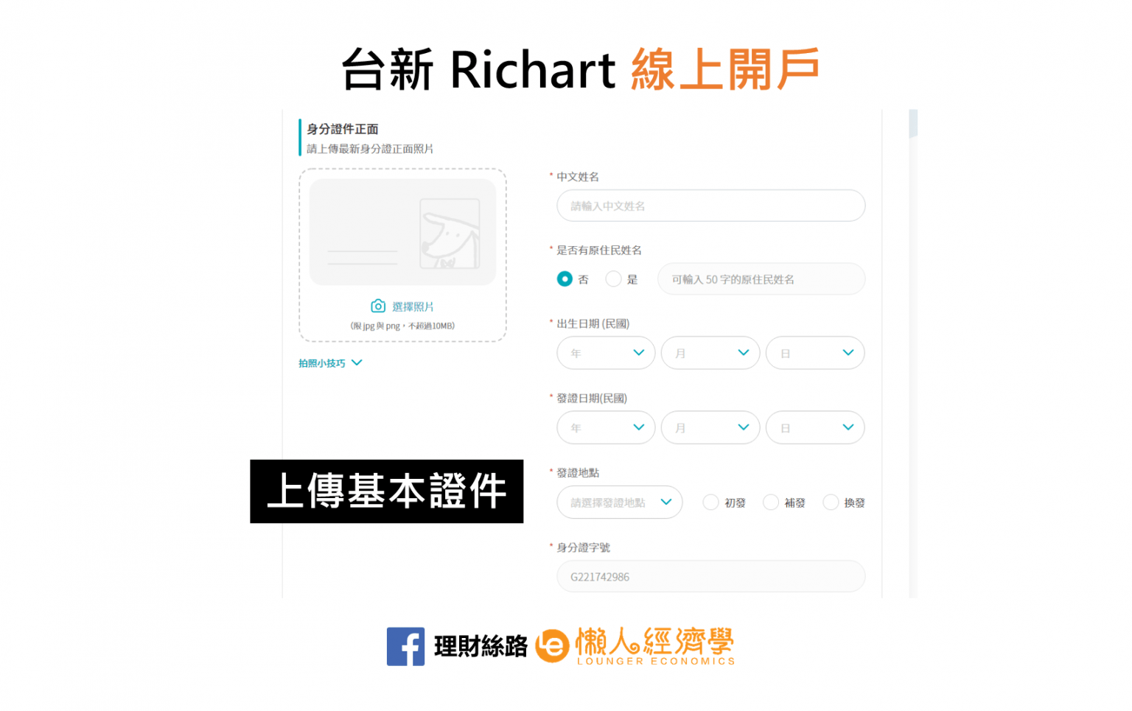Choose the 初發 issuance type
This screenshot has width=1132, height=711.
[x=710, y=502]
